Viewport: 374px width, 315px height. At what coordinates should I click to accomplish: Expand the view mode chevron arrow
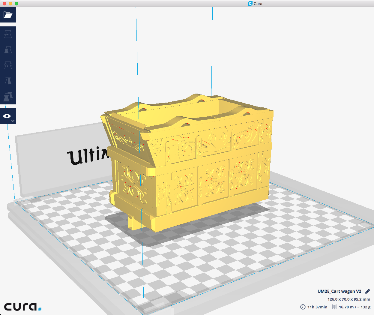coord(13,121)
